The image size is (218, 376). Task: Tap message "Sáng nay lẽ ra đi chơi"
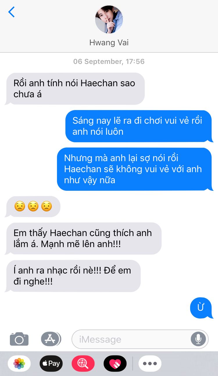[140, 126]
